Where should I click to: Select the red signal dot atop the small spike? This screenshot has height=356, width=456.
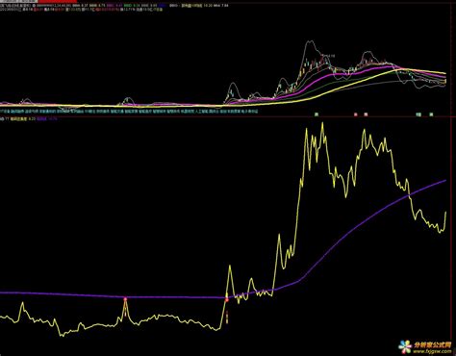point(125,299)
